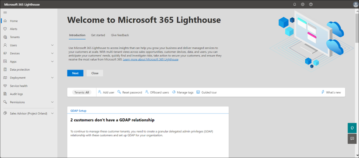359x158 pixels.
Task: Click Microsoft 365 Lighthouse title in header
Action: click(x=22, y=5)
